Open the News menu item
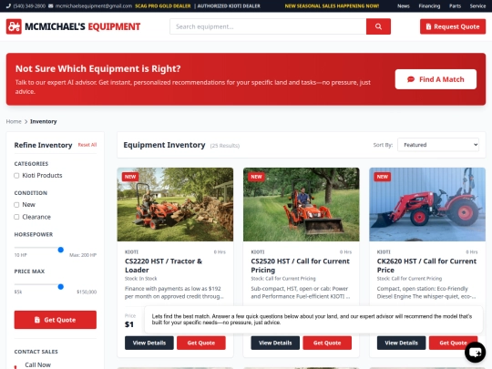 coord(404,6)
